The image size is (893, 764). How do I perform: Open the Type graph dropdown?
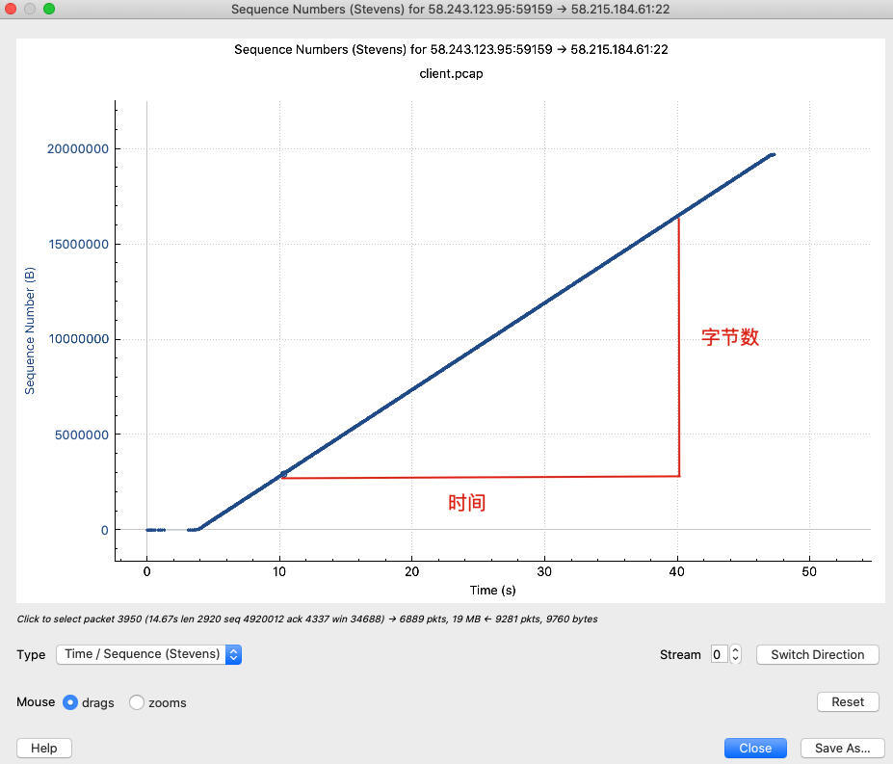pyautogui.click(x=148, y=654)
